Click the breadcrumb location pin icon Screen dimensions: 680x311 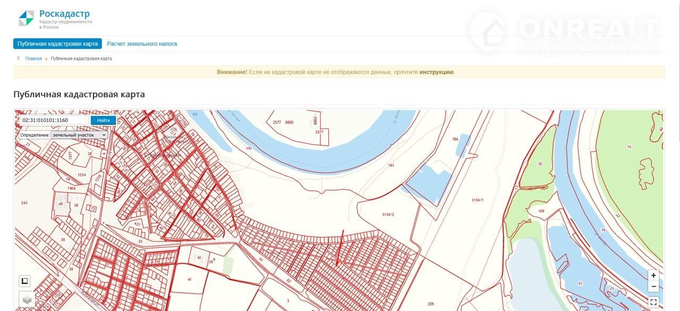pyautogui.click(x=19, y=58)
